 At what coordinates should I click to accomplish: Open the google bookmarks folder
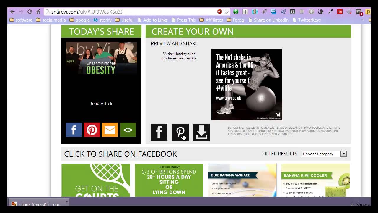[79, 20]
